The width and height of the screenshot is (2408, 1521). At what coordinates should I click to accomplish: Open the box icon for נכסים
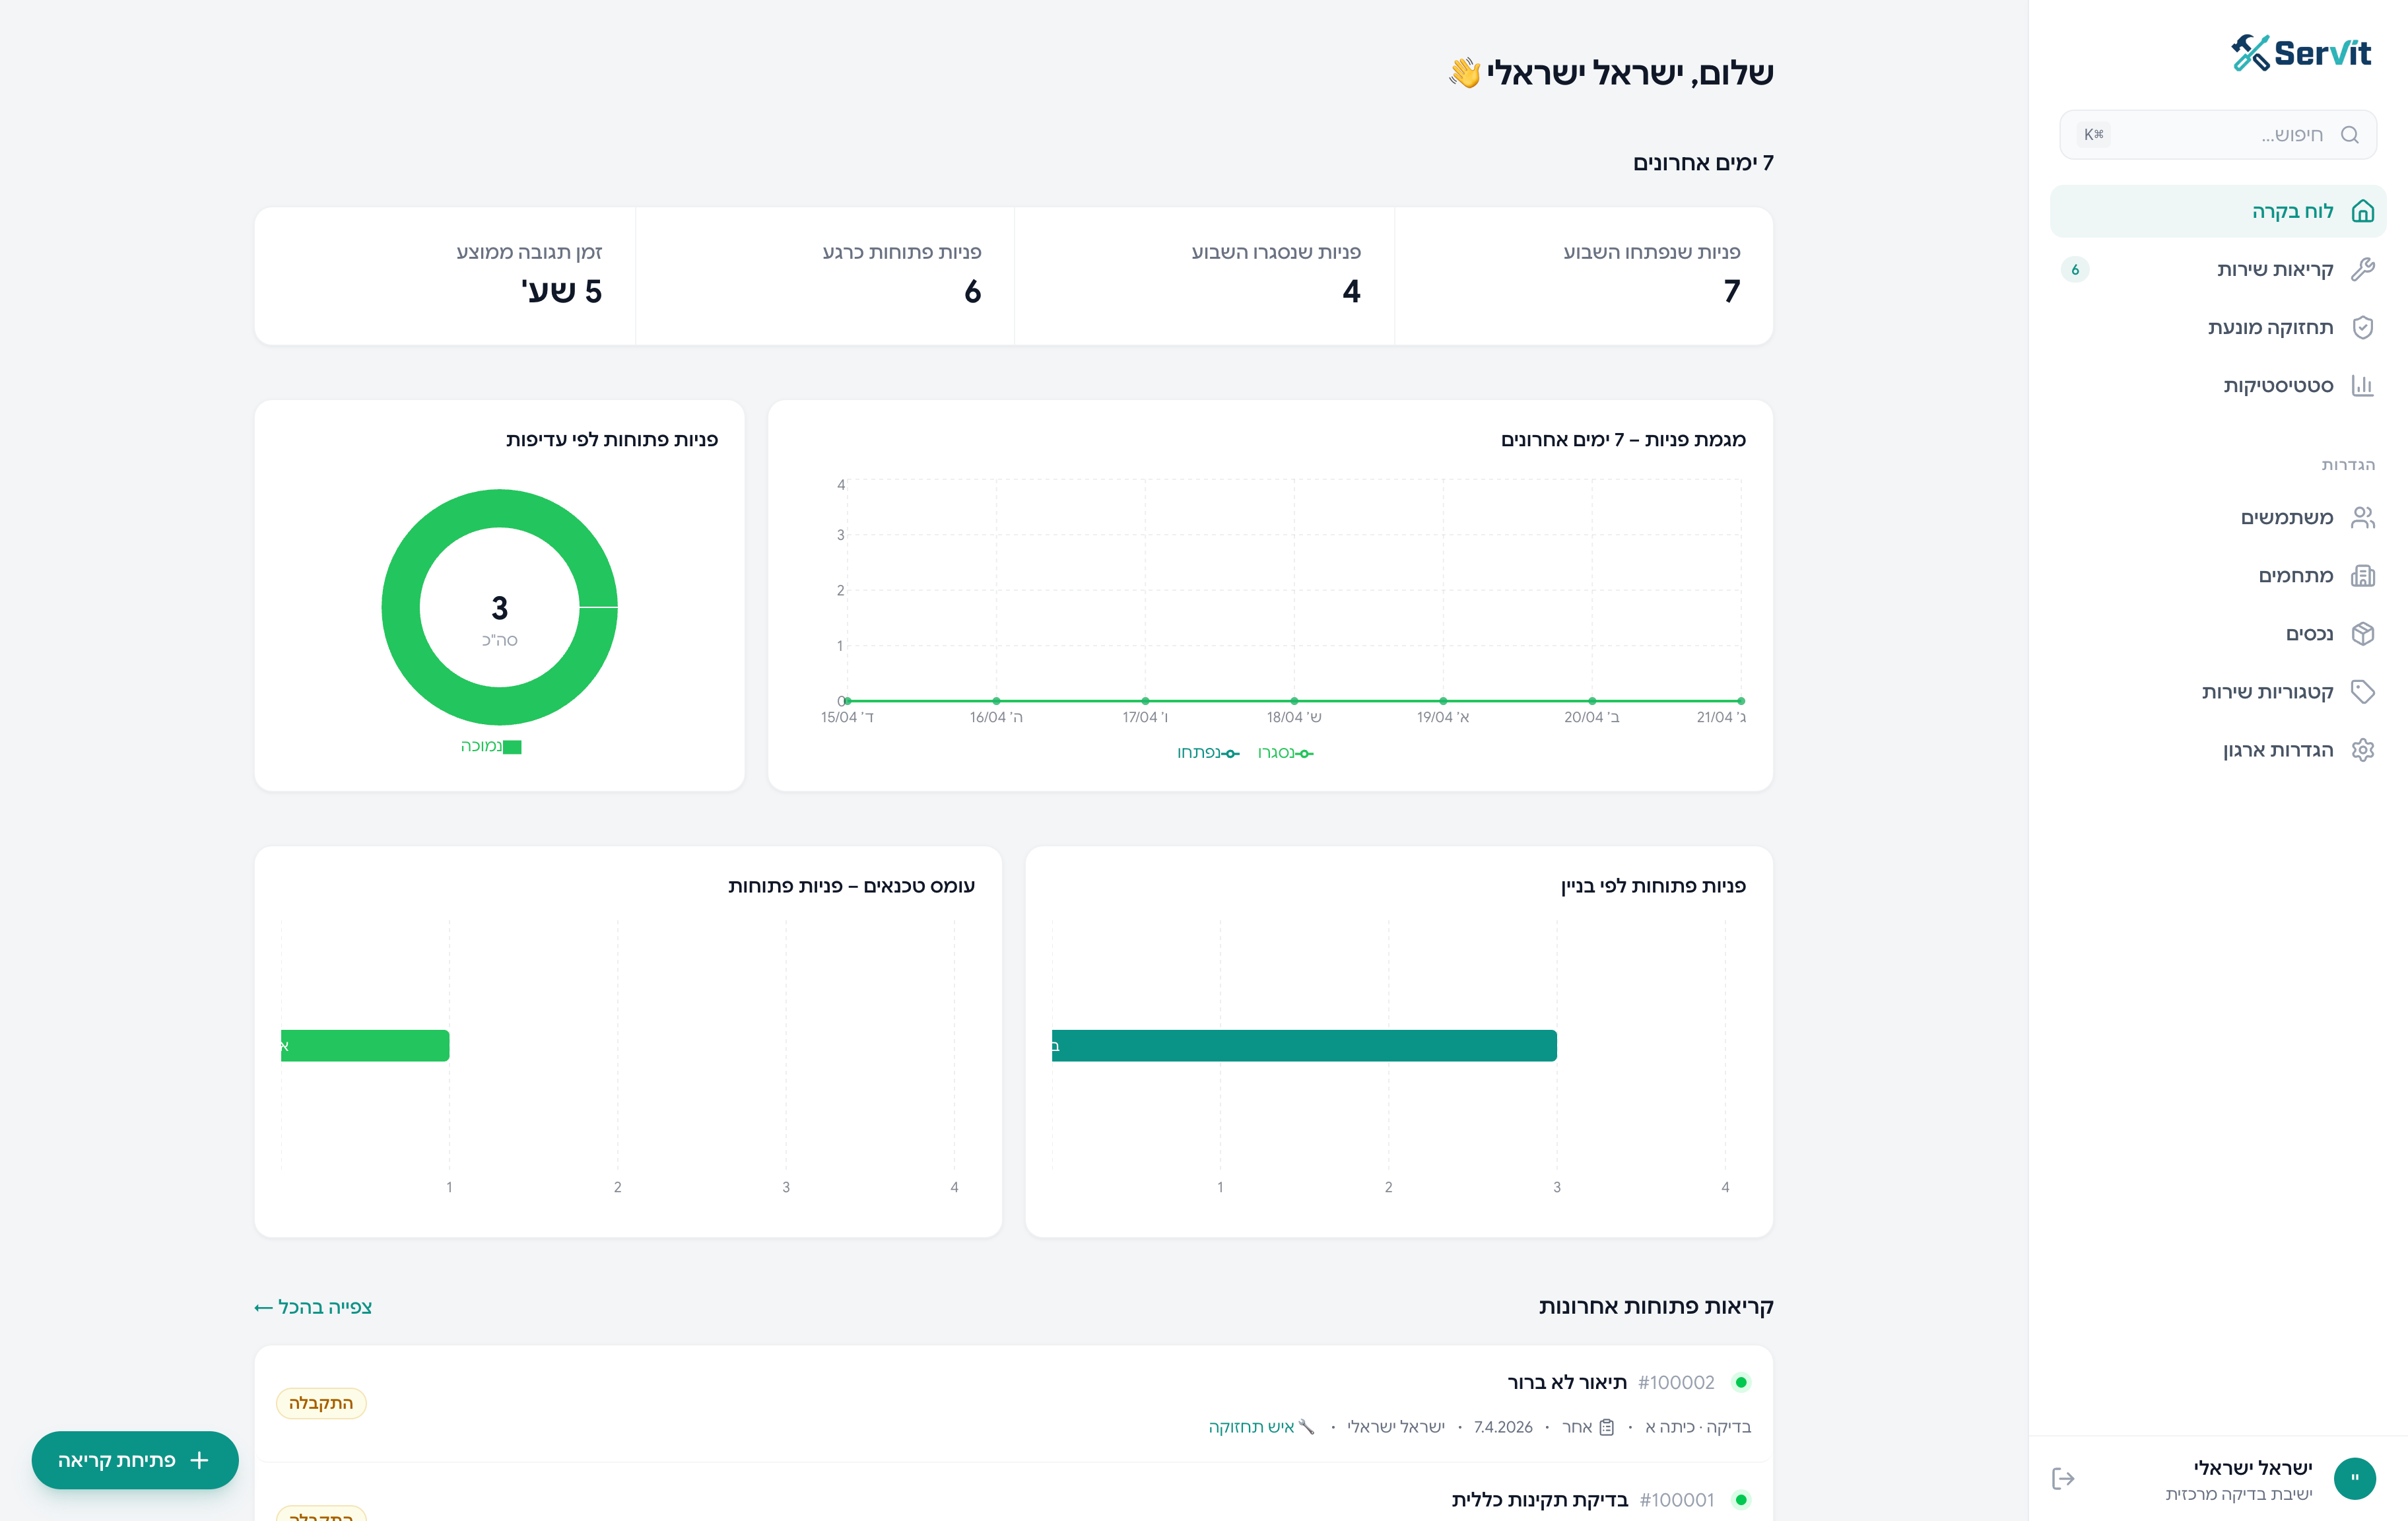tap(2362, 633)
